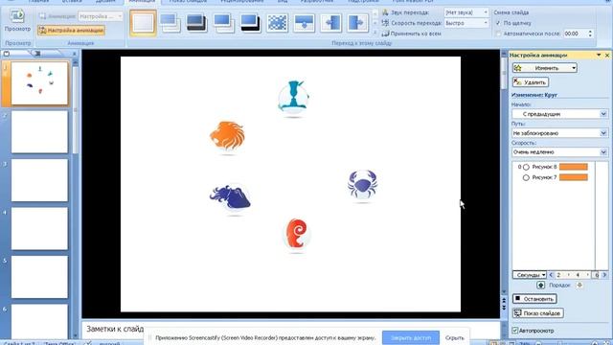The height and width of the screenshot is (345, 613).
Task: Toggle Автопросмотр checkbox in animation pane
Action: [x=515, y=331]
